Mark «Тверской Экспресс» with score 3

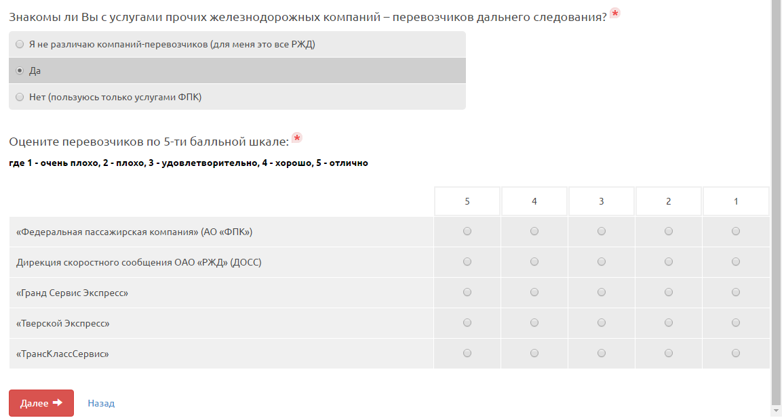(602, 323)
